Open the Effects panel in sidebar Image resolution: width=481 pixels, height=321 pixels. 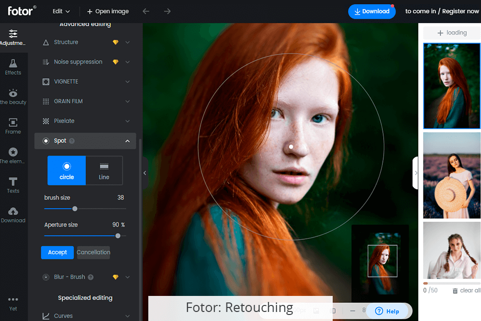click(13, 66)
